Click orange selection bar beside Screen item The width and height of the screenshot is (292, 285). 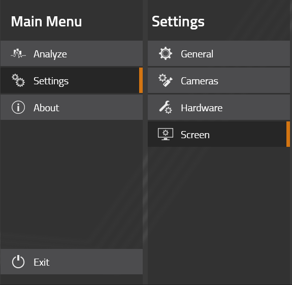tap(288, 134)
